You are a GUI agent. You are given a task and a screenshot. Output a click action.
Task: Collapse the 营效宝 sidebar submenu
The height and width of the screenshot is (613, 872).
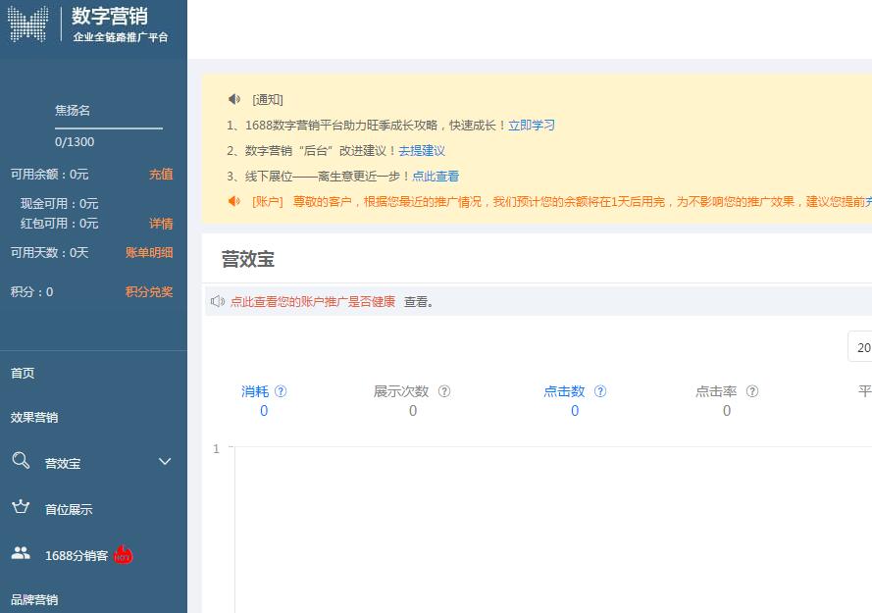click(x=165, y=461)
